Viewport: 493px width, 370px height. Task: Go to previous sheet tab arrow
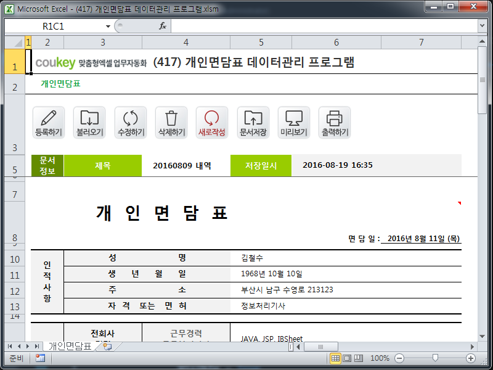click(19, 347)
